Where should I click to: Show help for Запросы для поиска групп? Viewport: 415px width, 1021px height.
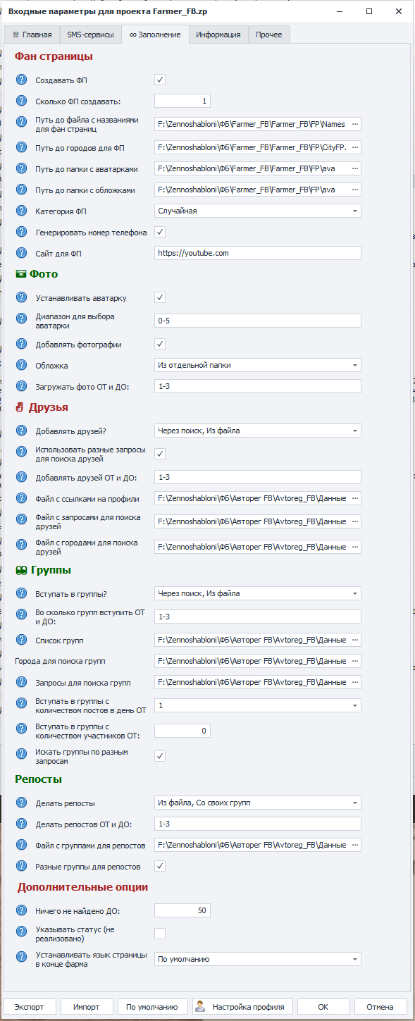tap(22, 682)
